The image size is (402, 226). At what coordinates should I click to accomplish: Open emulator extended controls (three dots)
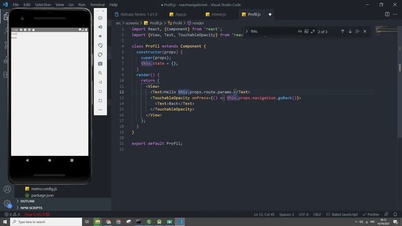(100, 110)
